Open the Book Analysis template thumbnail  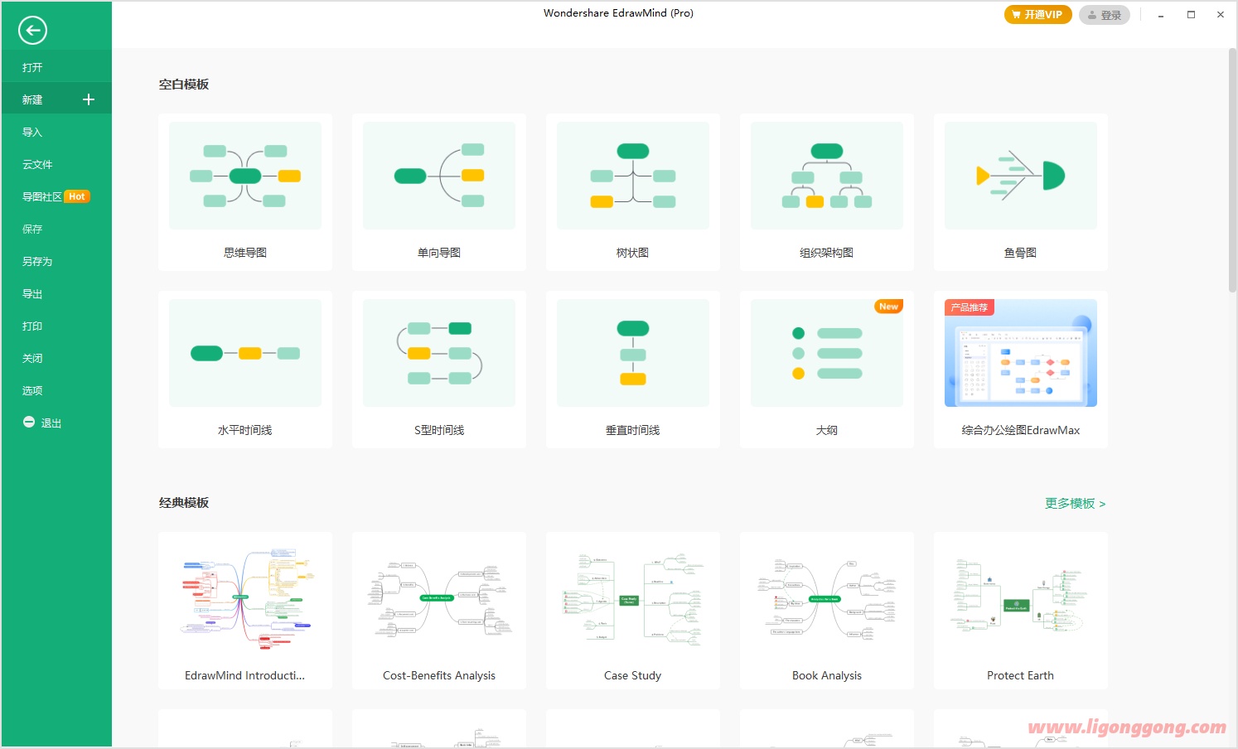click(827, 598)
